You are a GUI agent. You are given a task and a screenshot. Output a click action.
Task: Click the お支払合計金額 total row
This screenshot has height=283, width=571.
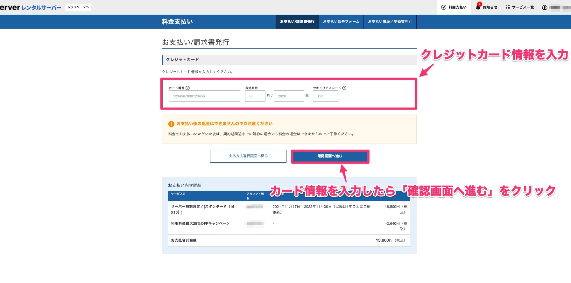coord(289,240)
